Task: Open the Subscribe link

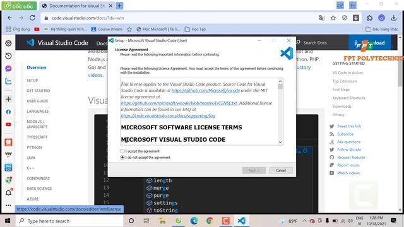Action: coord(345,134)
